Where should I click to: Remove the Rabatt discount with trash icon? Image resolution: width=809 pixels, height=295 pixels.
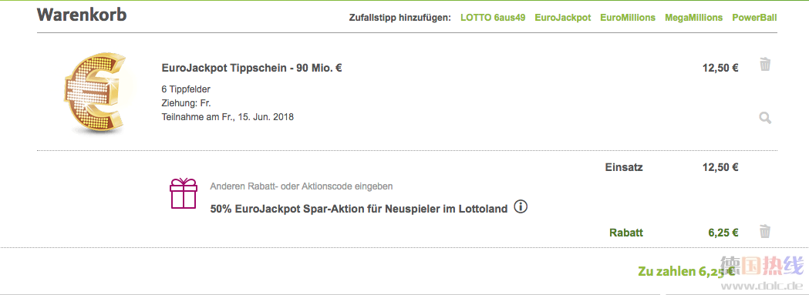click(765, 231)
